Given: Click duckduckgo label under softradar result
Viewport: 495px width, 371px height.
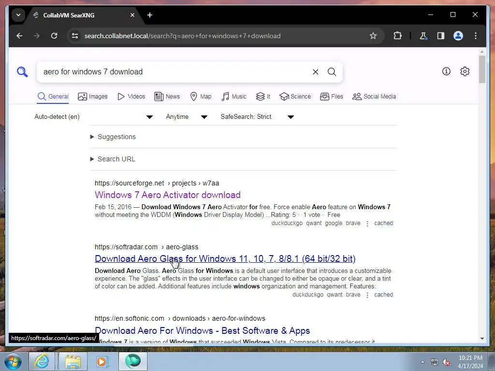Looking at the screenshot, I should 308,295.
